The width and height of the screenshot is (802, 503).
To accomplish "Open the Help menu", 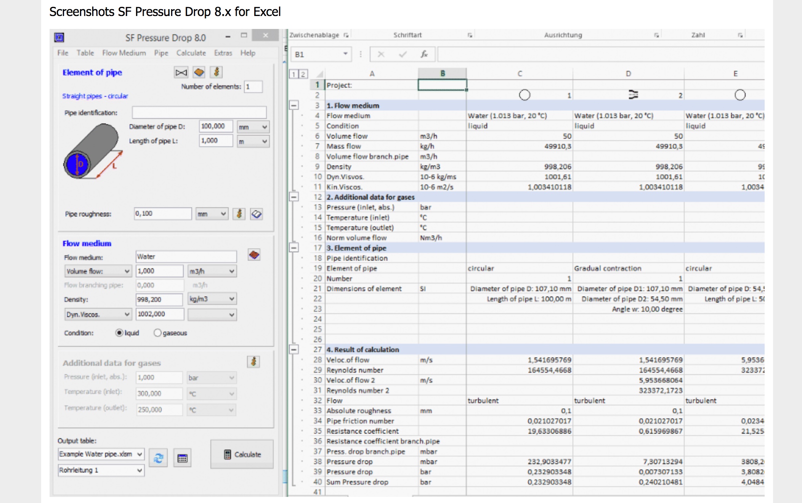I will click(x=248, y=53).
